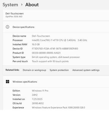Viewport: 109px width, 133px height.
Task: Open Domain or workgroup link
Action: [x=34, y=70]
